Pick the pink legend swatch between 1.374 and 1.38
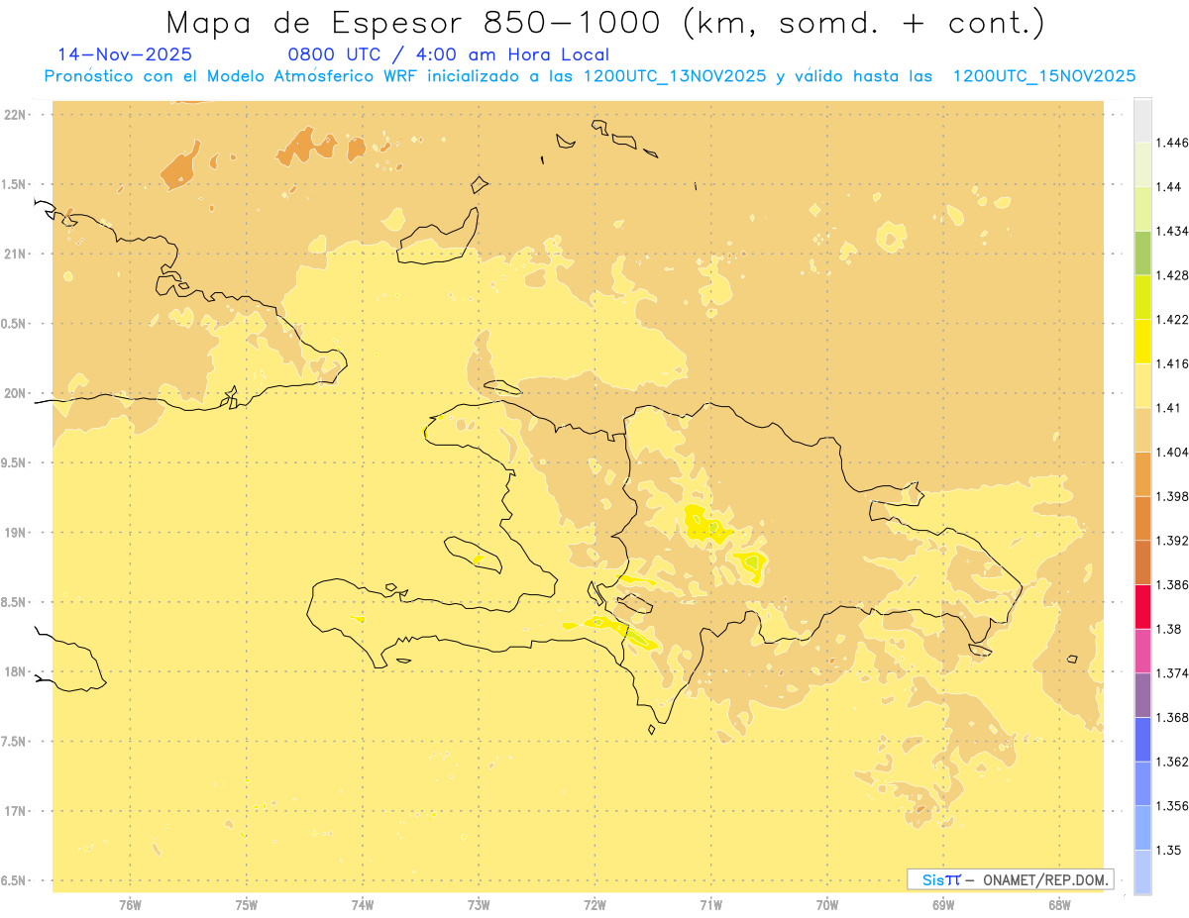Image resolution: width=1189 pixels, height=918 pixels. (x=1142, y=652)
